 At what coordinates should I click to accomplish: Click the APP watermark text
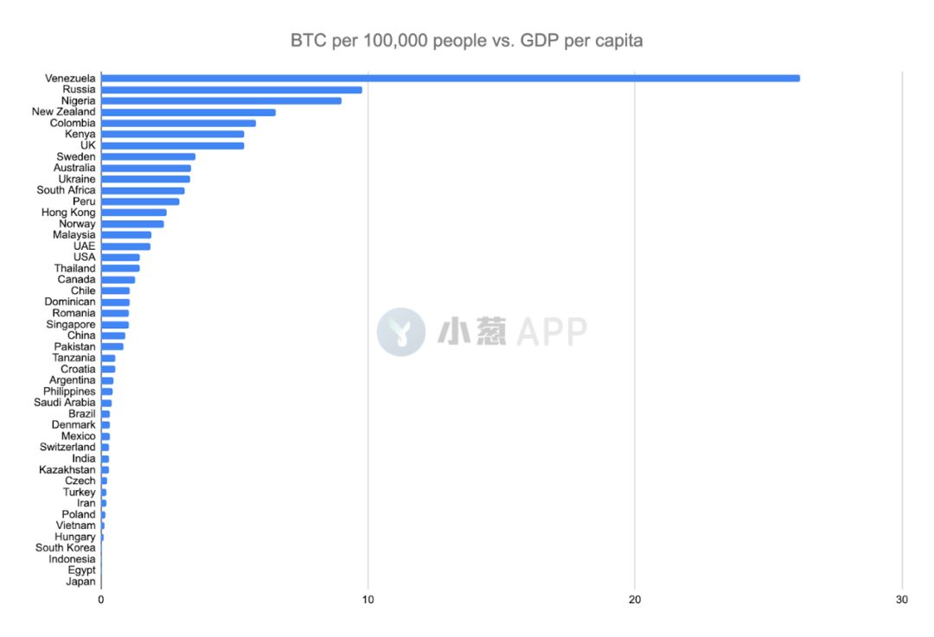[552, 332]
